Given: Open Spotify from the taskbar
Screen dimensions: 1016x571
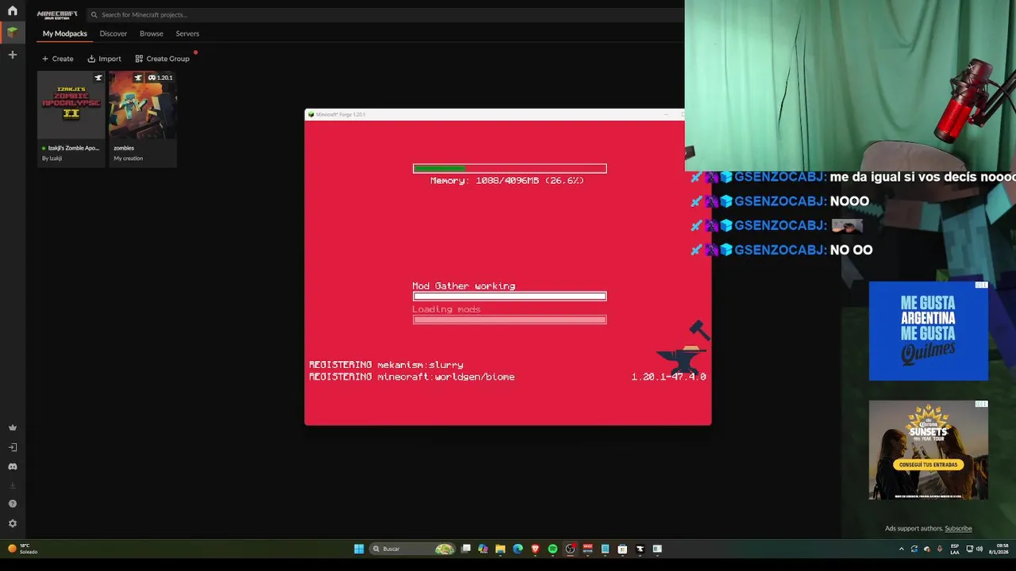Looking at the screenshot, I should pyautogui.click(x=552, y=549).
